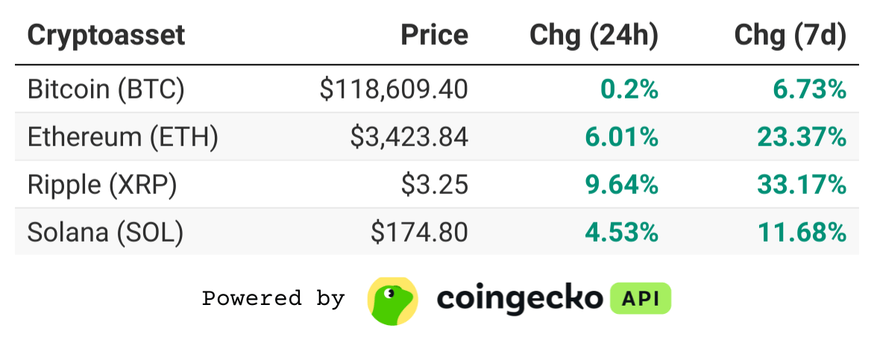Click the Price column header

click(x=435, y=35)
